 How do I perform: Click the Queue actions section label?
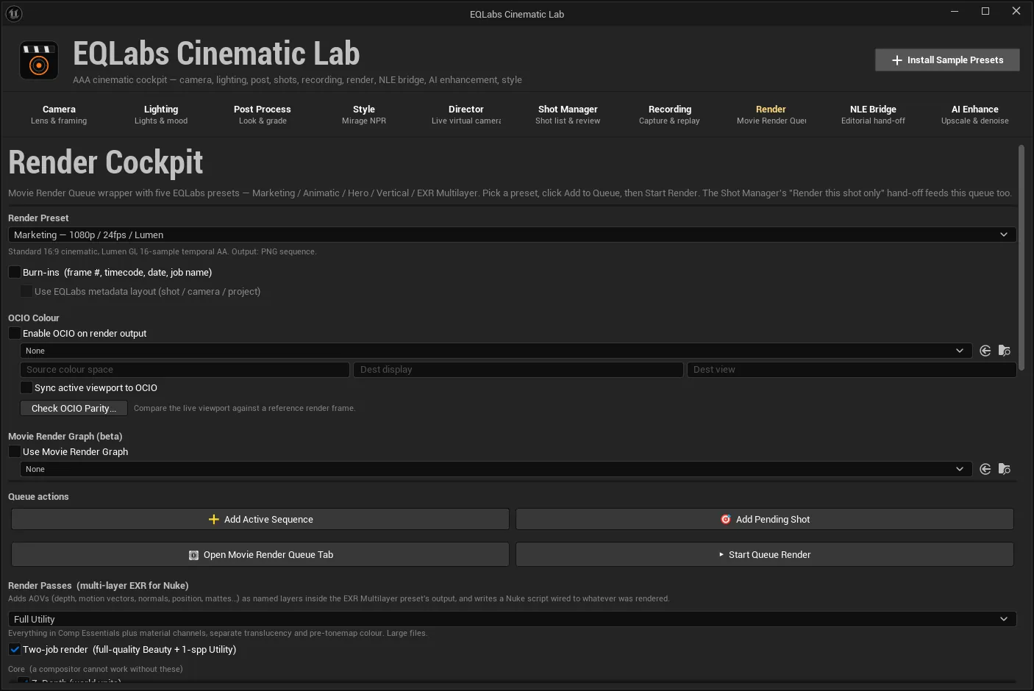(x=38, y=496)
